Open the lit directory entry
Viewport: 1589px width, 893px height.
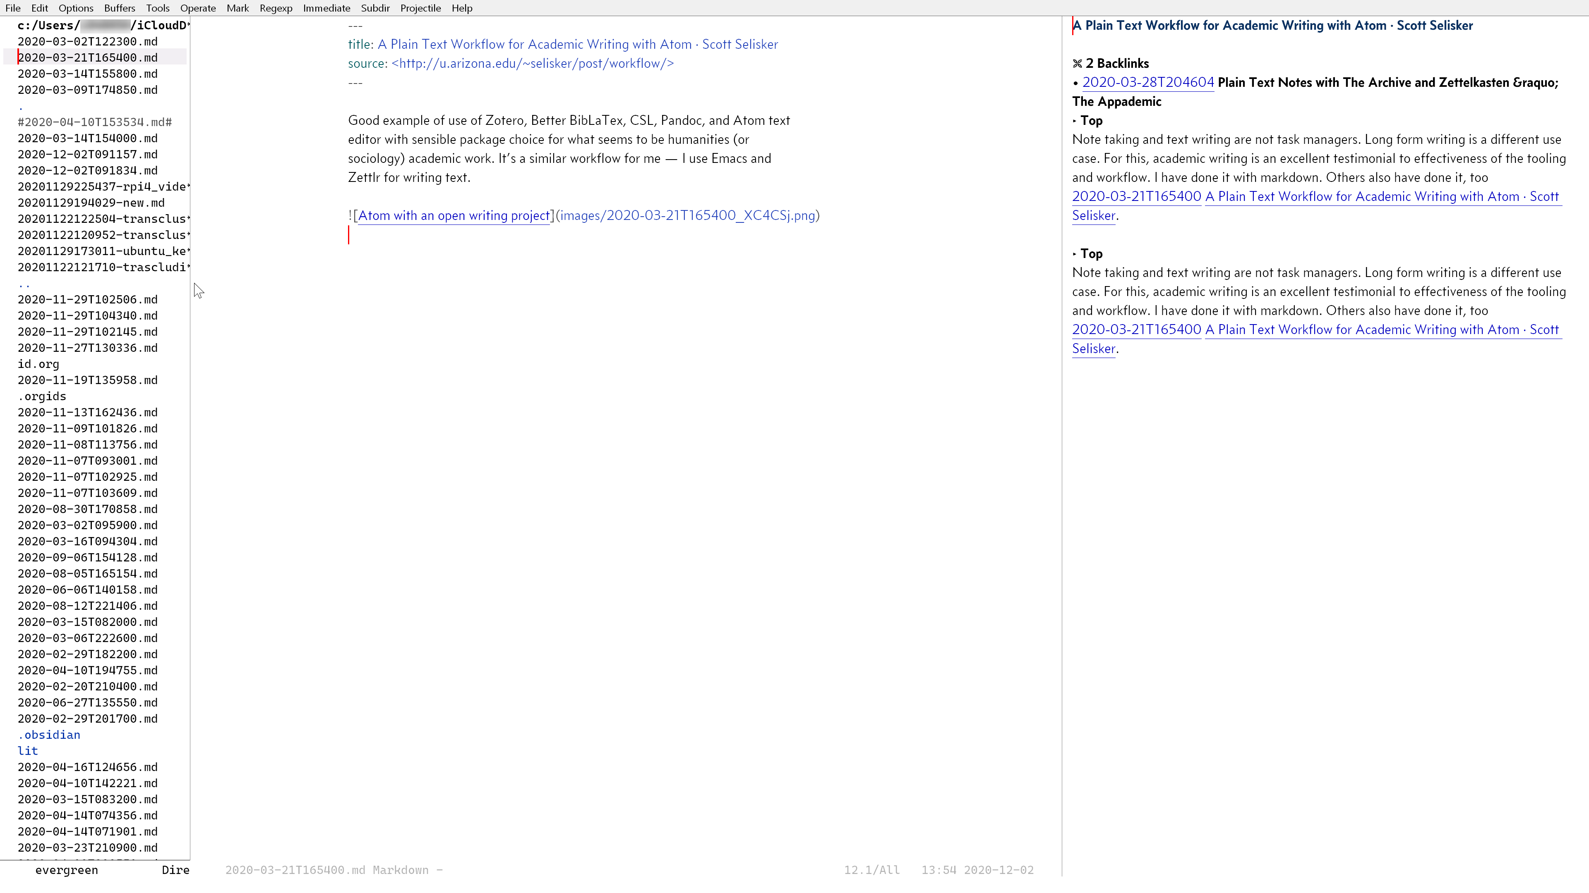click(x=28, y=751)
